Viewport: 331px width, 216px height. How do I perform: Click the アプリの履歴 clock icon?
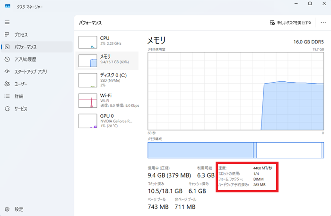(7, 59)
